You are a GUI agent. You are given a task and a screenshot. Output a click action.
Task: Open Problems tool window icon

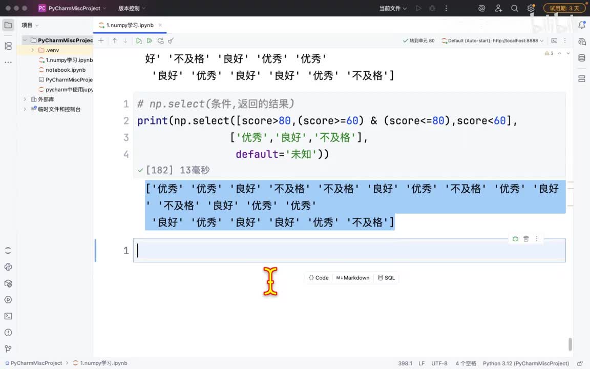point(8,333)
